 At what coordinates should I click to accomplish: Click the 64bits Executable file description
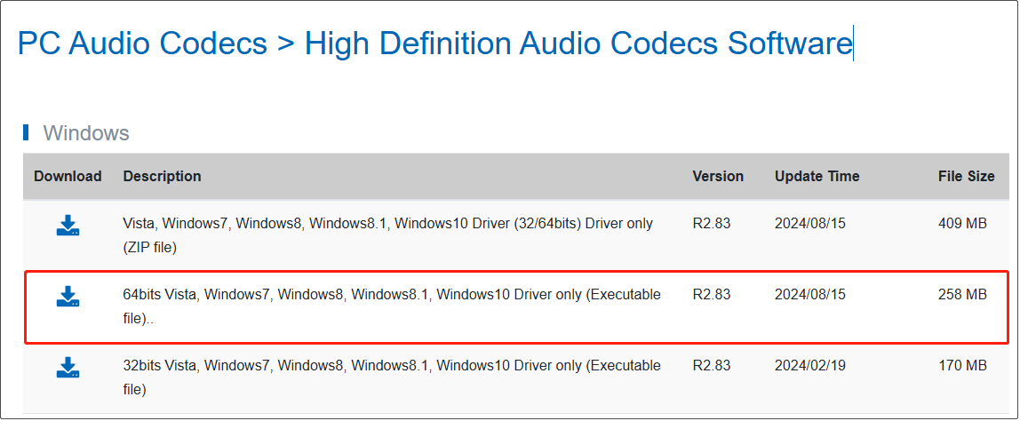[x=391, y=306]
